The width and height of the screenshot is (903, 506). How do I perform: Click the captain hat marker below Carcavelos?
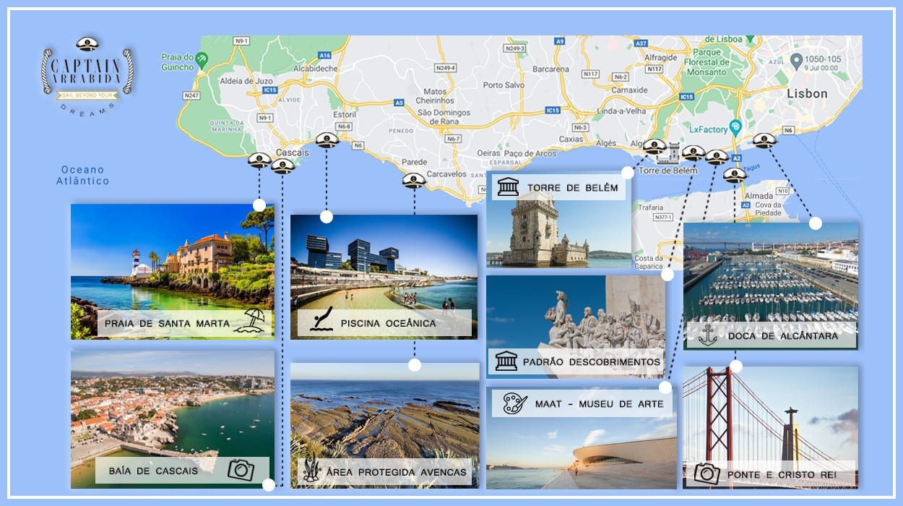click(x=414, y=179)
